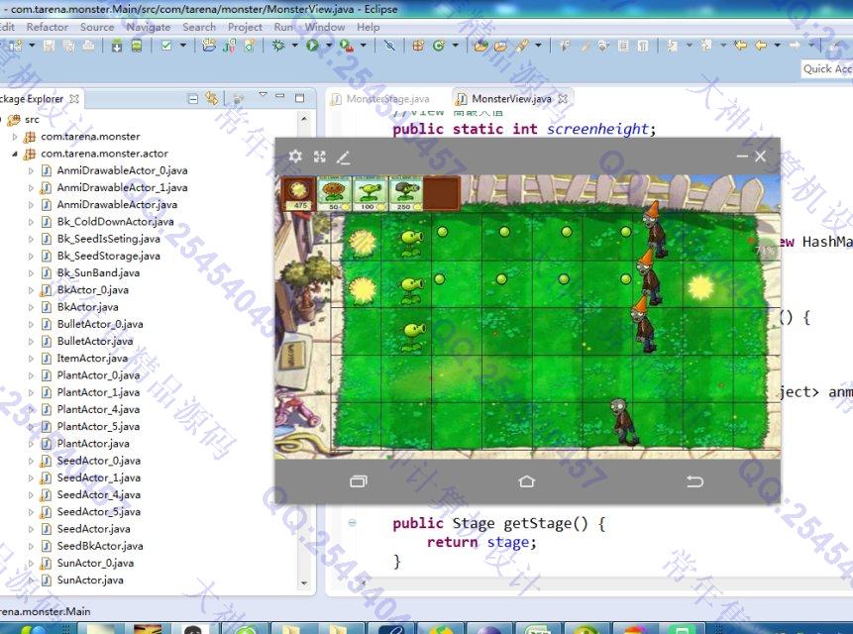Open the Source menu
The height and width of the screenshot is (634, 853).
pos(97,27)
